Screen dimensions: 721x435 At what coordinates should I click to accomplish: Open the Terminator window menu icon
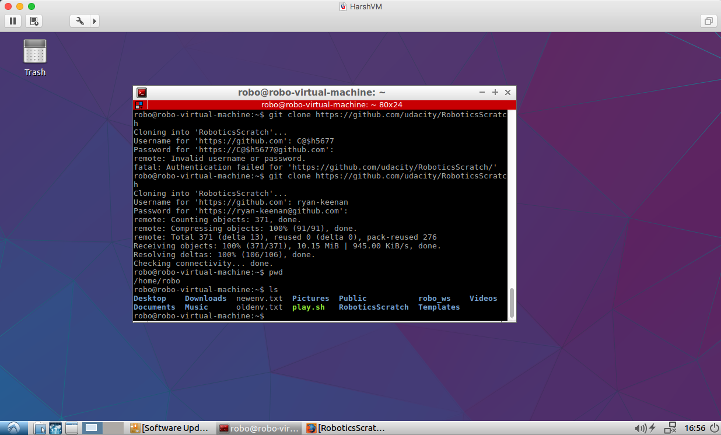pyautogui.click(x=142, y=93)
